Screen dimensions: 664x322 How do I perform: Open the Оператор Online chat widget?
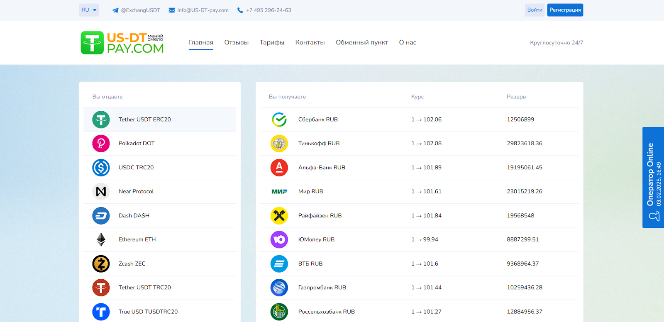(653, 177)
